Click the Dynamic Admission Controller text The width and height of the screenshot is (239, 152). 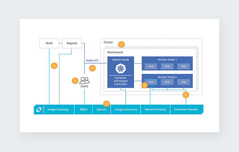121,81
